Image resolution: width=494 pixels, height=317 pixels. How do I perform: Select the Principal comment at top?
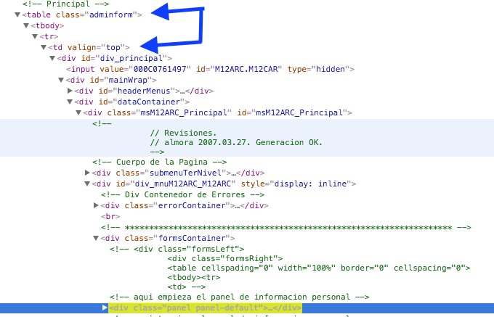pos(57,4)
